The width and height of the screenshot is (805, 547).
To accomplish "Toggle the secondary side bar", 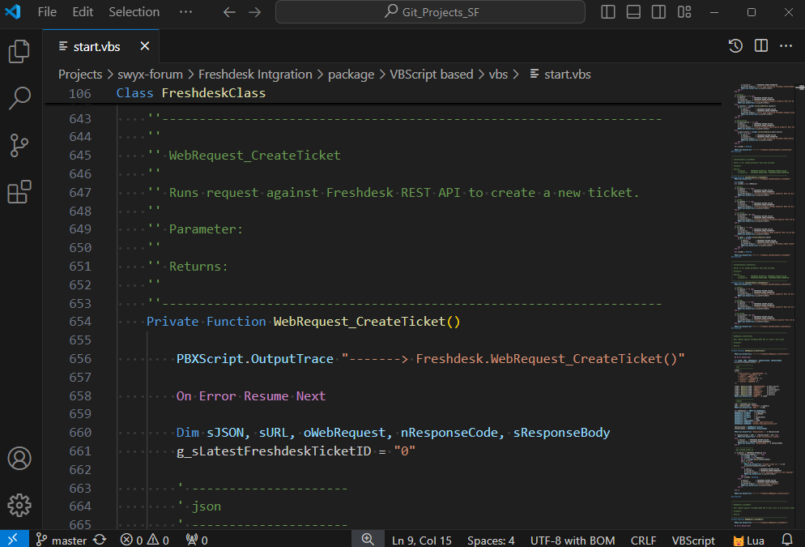I will 658,12.
